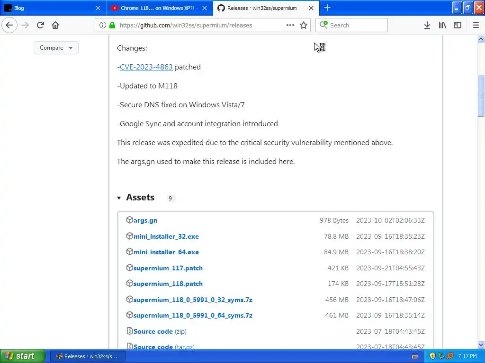Close the Blog tab
This screenshot has height=363, width=485.
click(98, 8)
